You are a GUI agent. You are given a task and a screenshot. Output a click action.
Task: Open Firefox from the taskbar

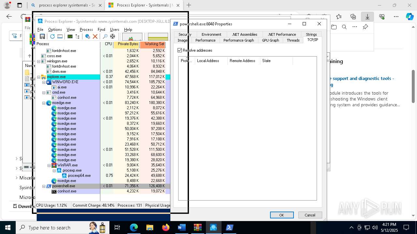[166, 227]
